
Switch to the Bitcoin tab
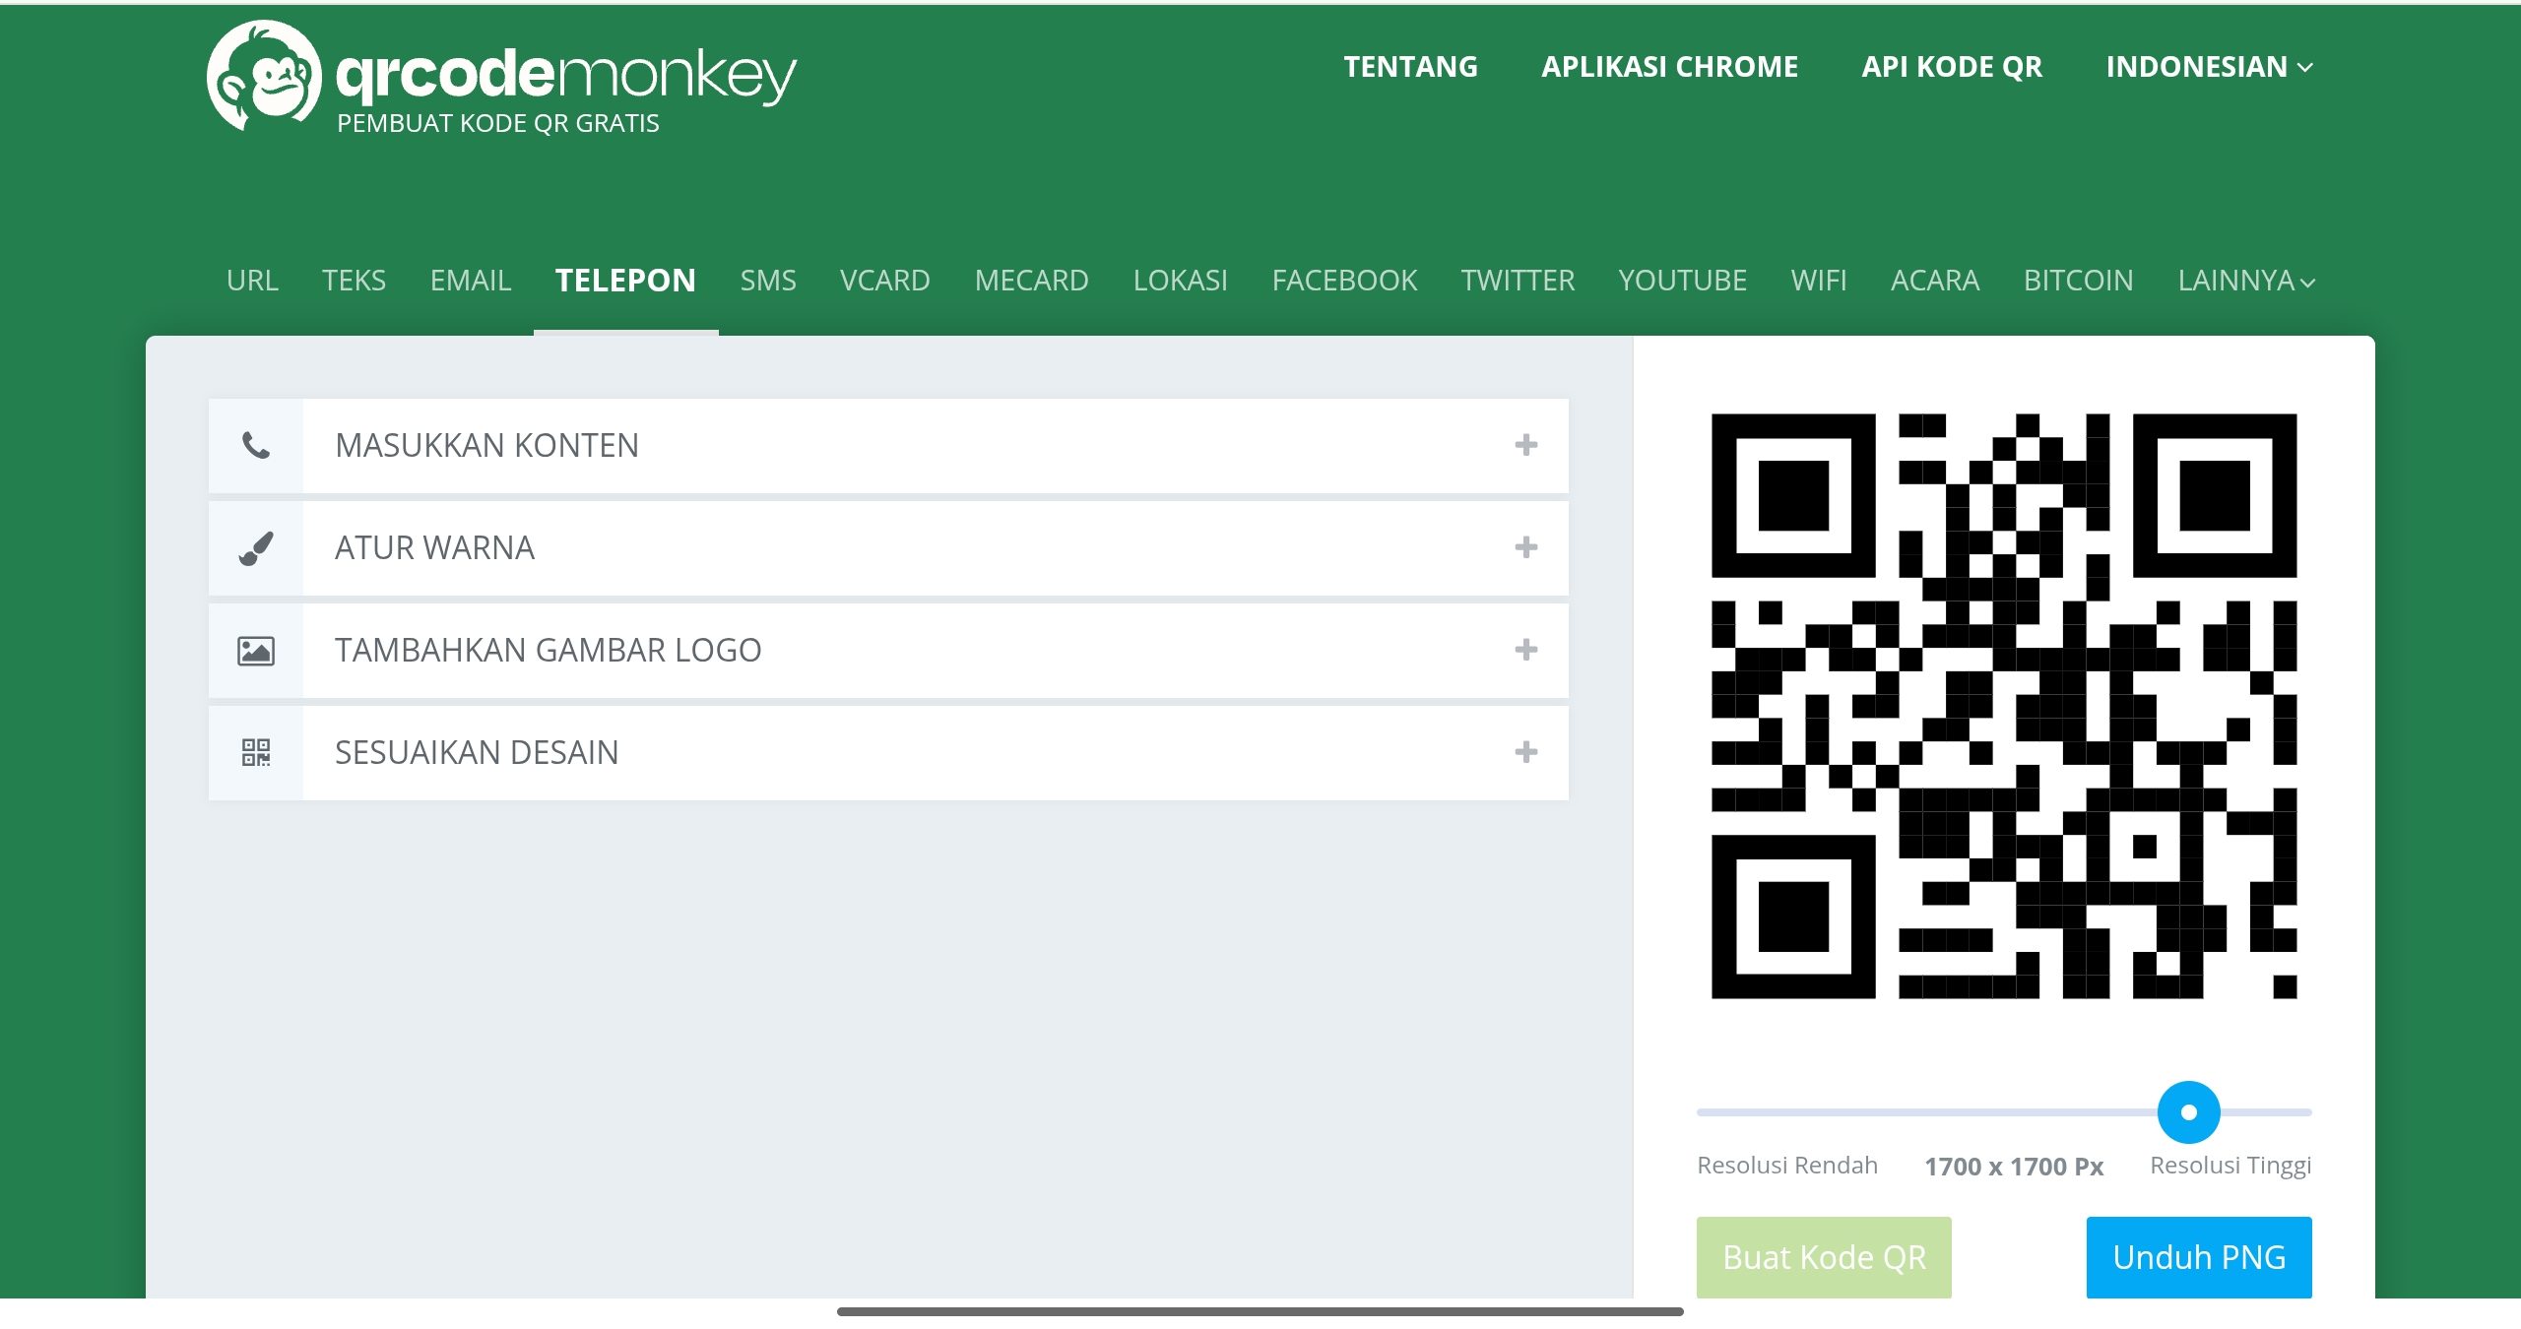click(x=2078, y=281)
